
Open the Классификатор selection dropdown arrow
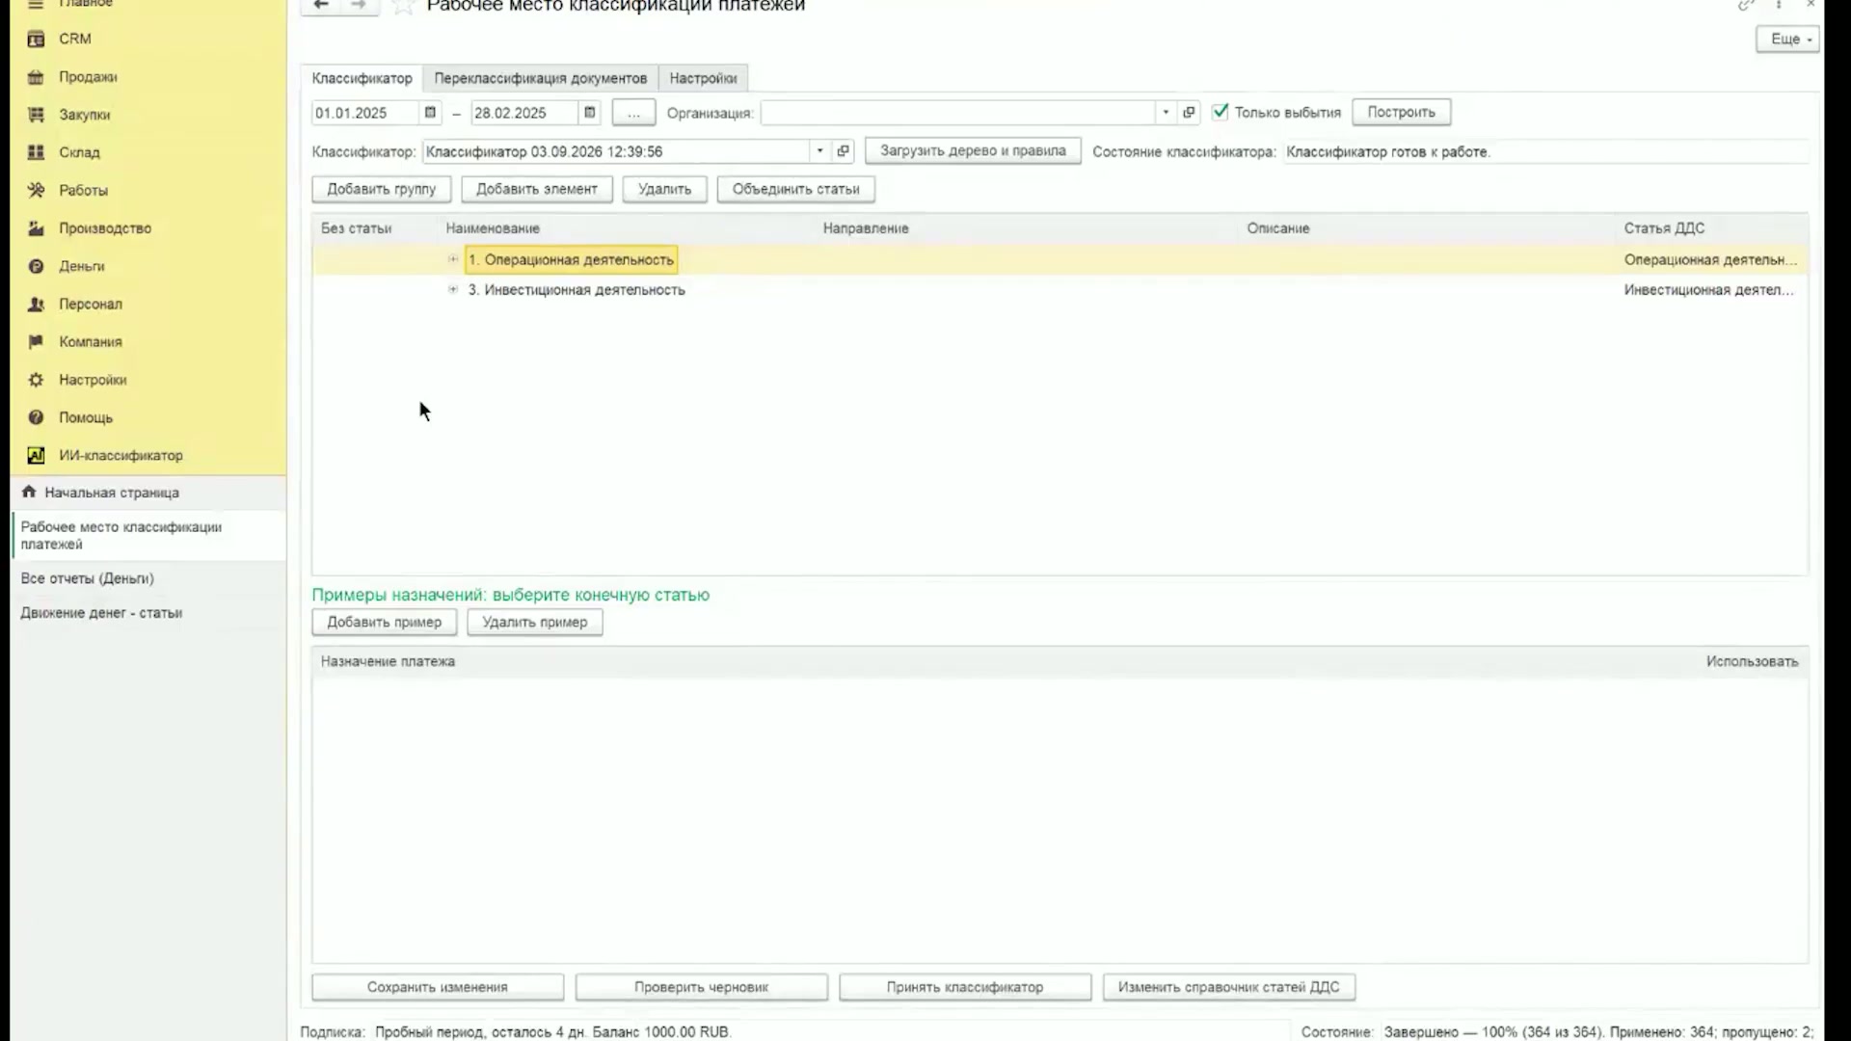[820, 151]
